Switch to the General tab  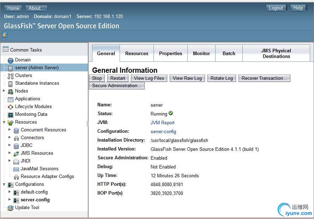click(x=106, y=53)
